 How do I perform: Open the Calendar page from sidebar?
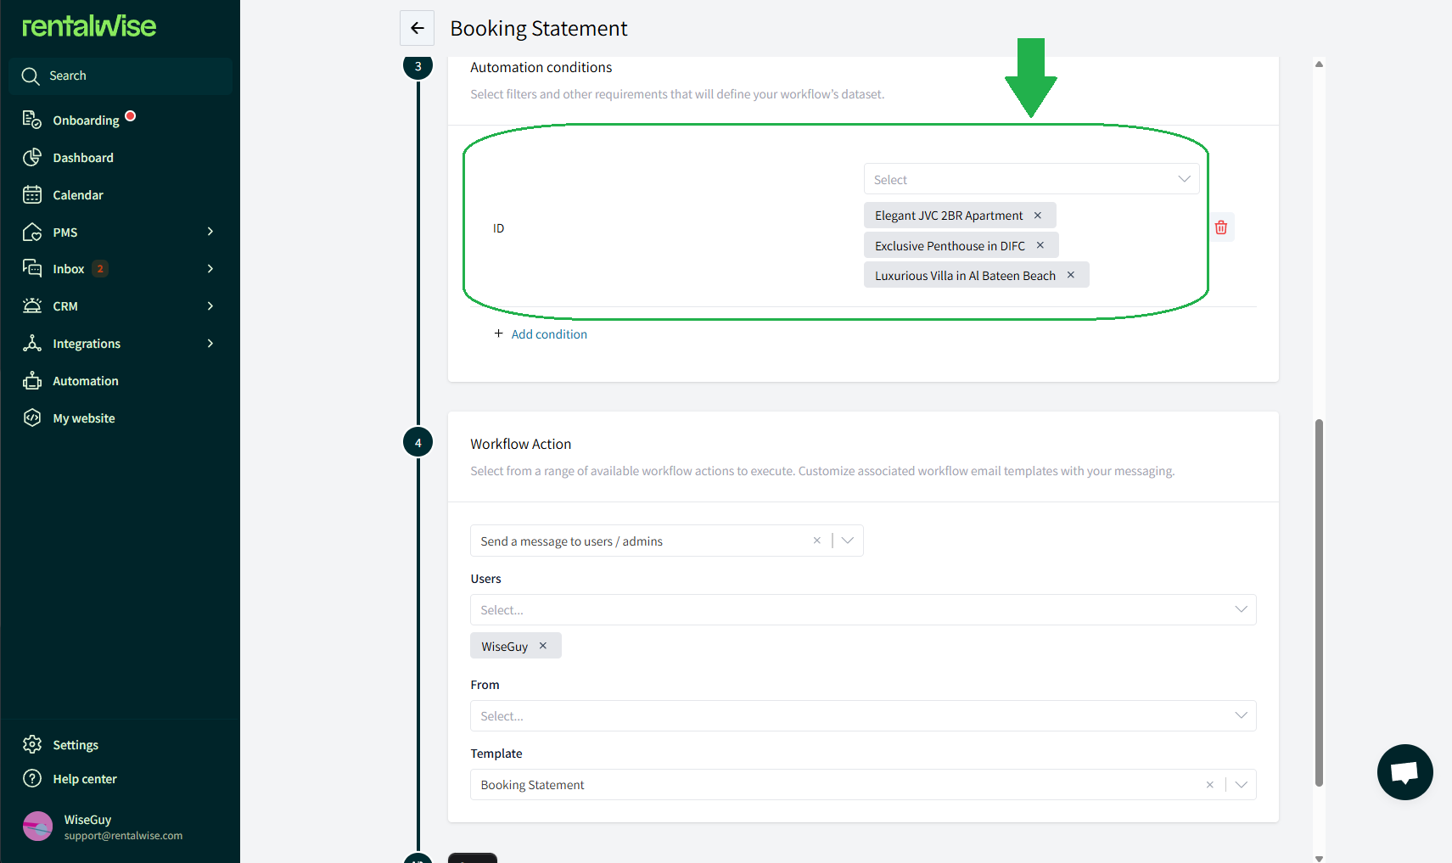(x=78, y=195)
